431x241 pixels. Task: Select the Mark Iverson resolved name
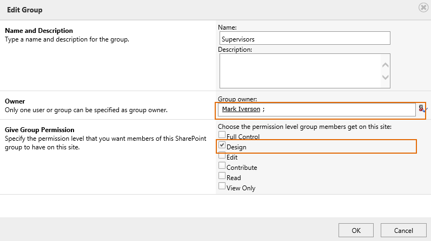coord(241,109)
